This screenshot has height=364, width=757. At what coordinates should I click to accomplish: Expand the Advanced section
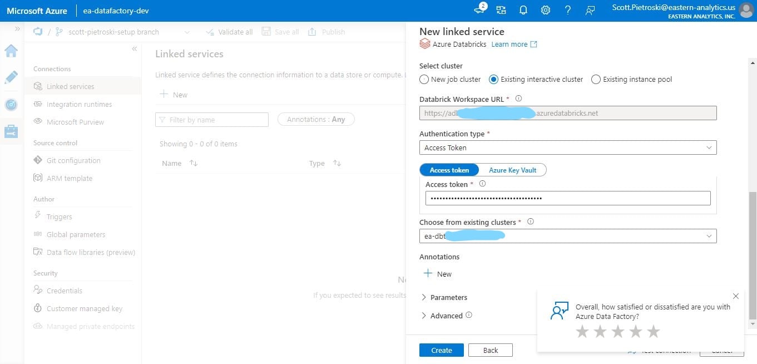(442, 316)
